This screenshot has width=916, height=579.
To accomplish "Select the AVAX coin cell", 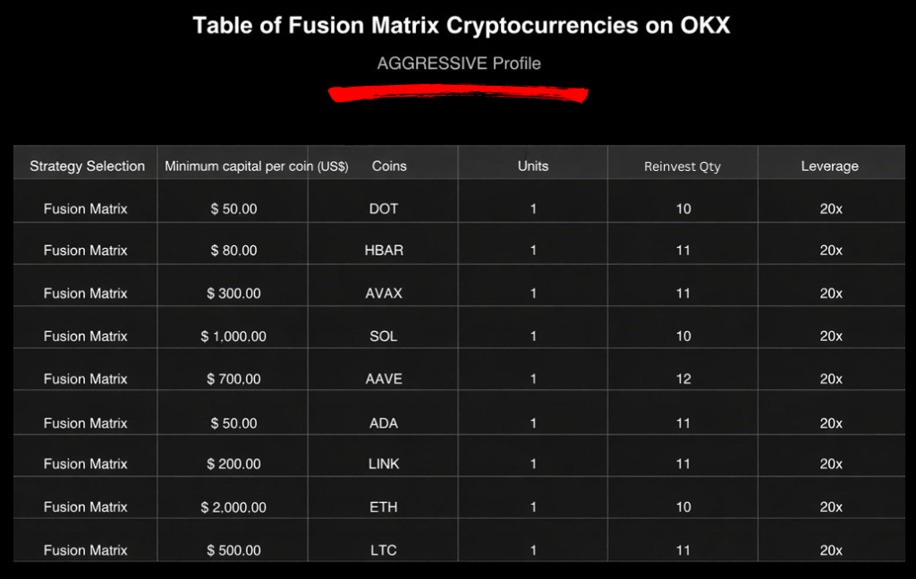I will click(x=384, y=294).
